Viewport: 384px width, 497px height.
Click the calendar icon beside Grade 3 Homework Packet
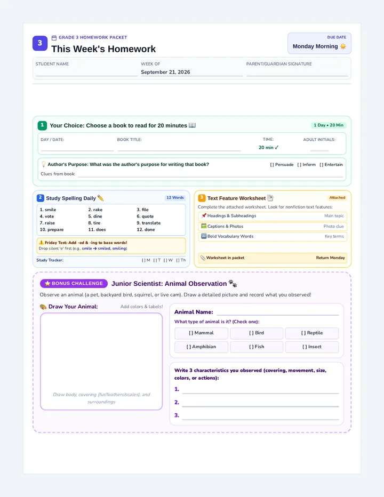pos(54,38)
